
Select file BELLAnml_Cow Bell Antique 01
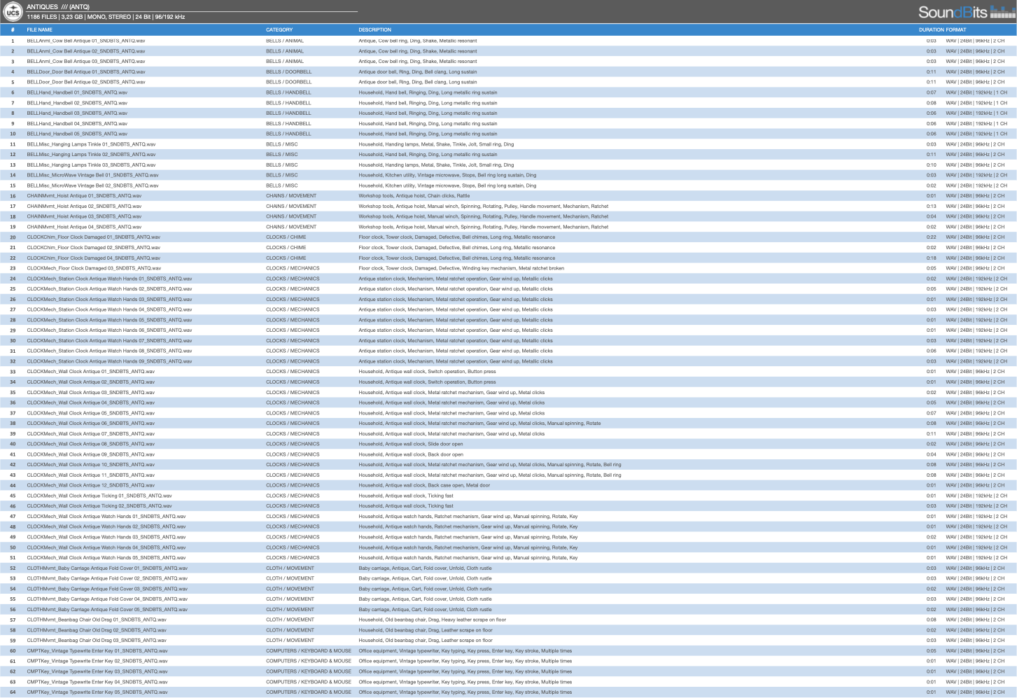click(x=86, y=41)
